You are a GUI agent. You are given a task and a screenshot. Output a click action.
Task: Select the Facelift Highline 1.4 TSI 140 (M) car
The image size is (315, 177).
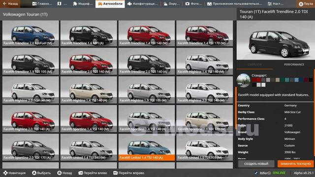(205, 61)
